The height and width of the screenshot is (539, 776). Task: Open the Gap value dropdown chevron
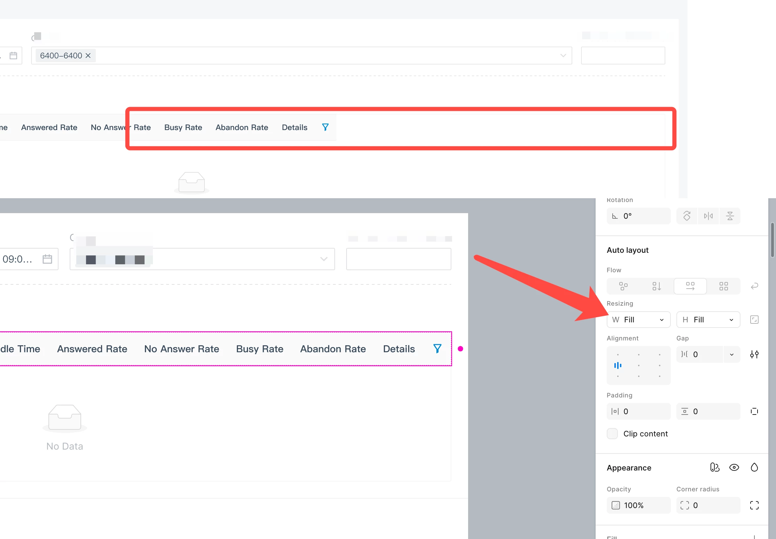click(731, 354)
